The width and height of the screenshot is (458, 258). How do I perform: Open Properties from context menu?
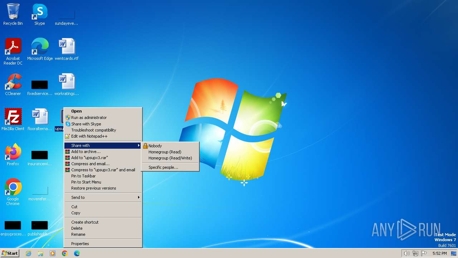[x=103, y=244]
